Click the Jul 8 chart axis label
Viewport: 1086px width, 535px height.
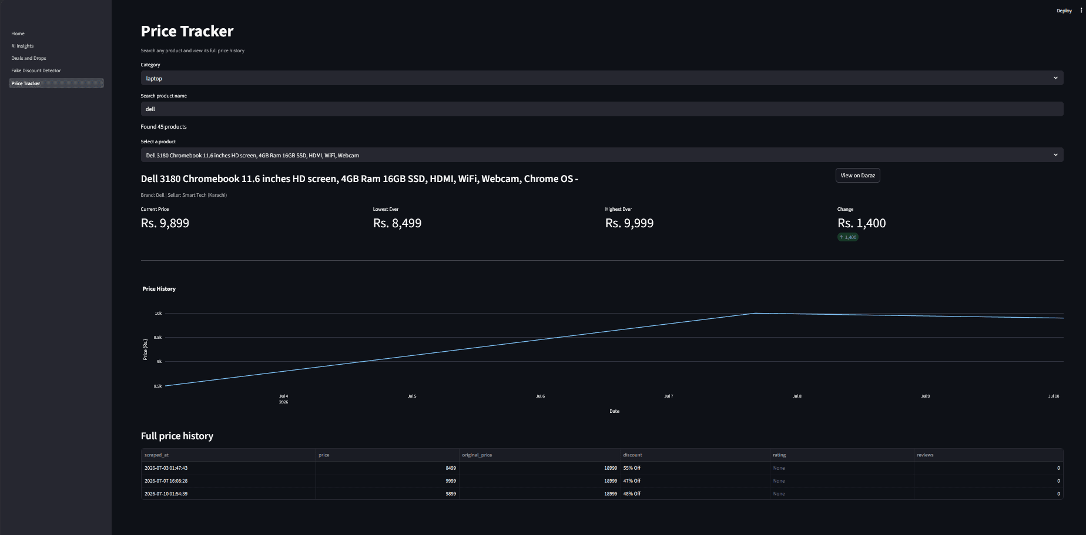tap(797, 396)
